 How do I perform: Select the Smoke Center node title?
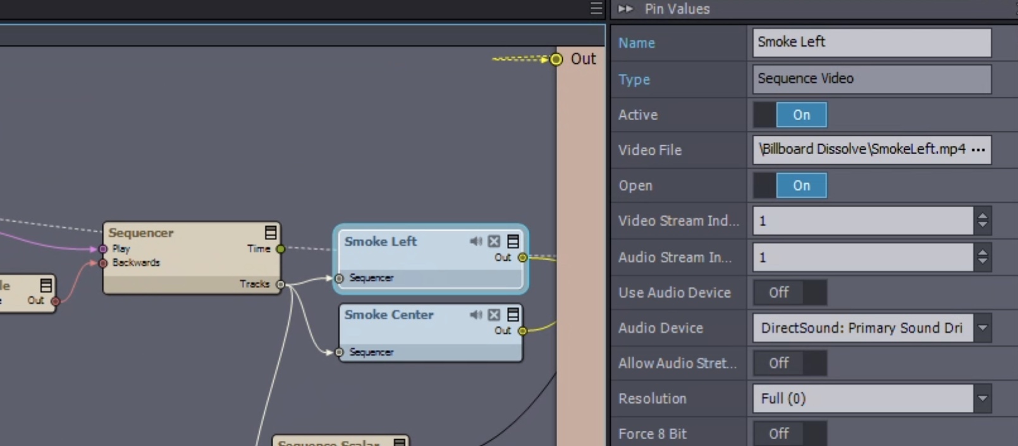point(389,315)
